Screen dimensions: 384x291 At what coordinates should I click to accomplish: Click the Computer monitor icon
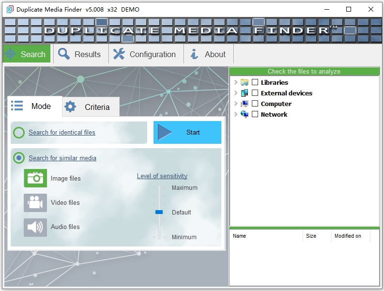coord(245,104)
